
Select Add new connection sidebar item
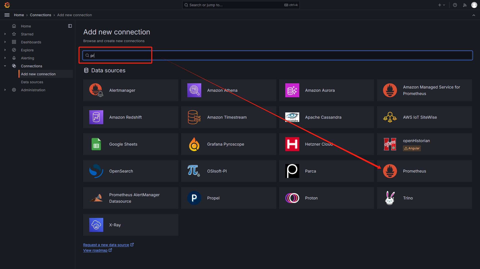click(x=46, y=74)
